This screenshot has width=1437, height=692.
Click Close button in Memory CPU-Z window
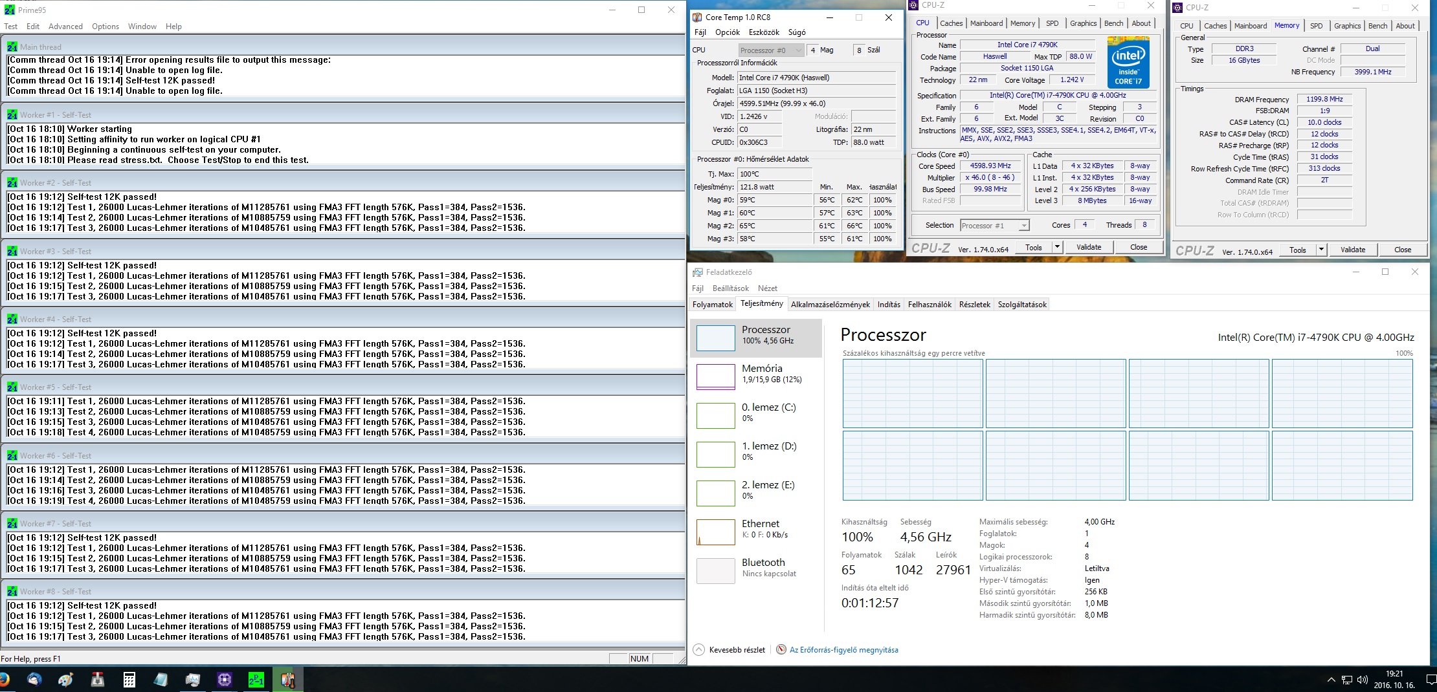(1403, 250)
